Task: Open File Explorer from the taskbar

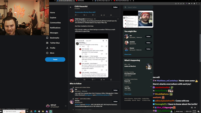Action: point(43,111)
